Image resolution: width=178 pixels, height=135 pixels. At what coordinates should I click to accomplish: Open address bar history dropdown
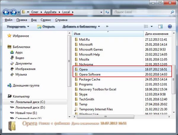pos(101,12)
